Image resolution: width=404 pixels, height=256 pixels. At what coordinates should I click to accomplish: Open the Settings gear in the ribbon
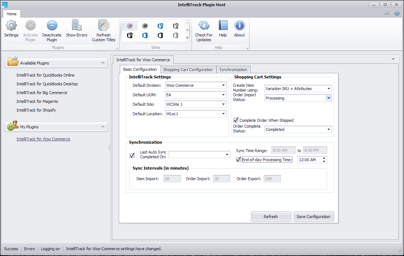(11, 25)
